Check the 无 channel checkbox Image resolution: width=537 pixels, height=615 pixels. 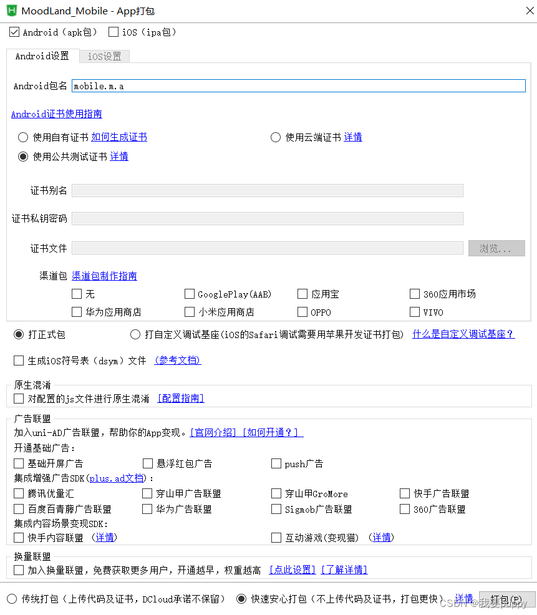pos(77,294)
